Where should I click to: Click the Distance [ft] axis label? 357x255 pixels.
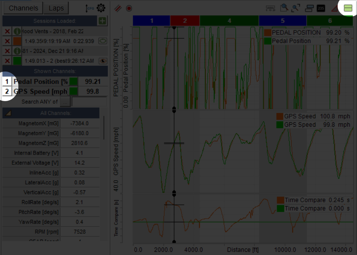pyautogui.click(x=243, y=250)
